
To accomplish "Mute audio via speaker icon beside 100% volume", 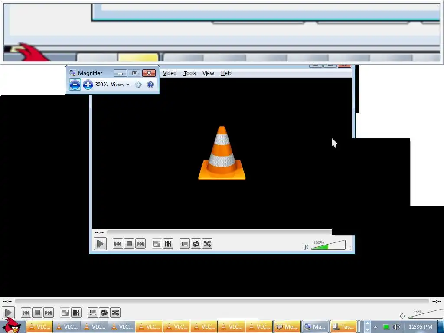I will point(305,247).
